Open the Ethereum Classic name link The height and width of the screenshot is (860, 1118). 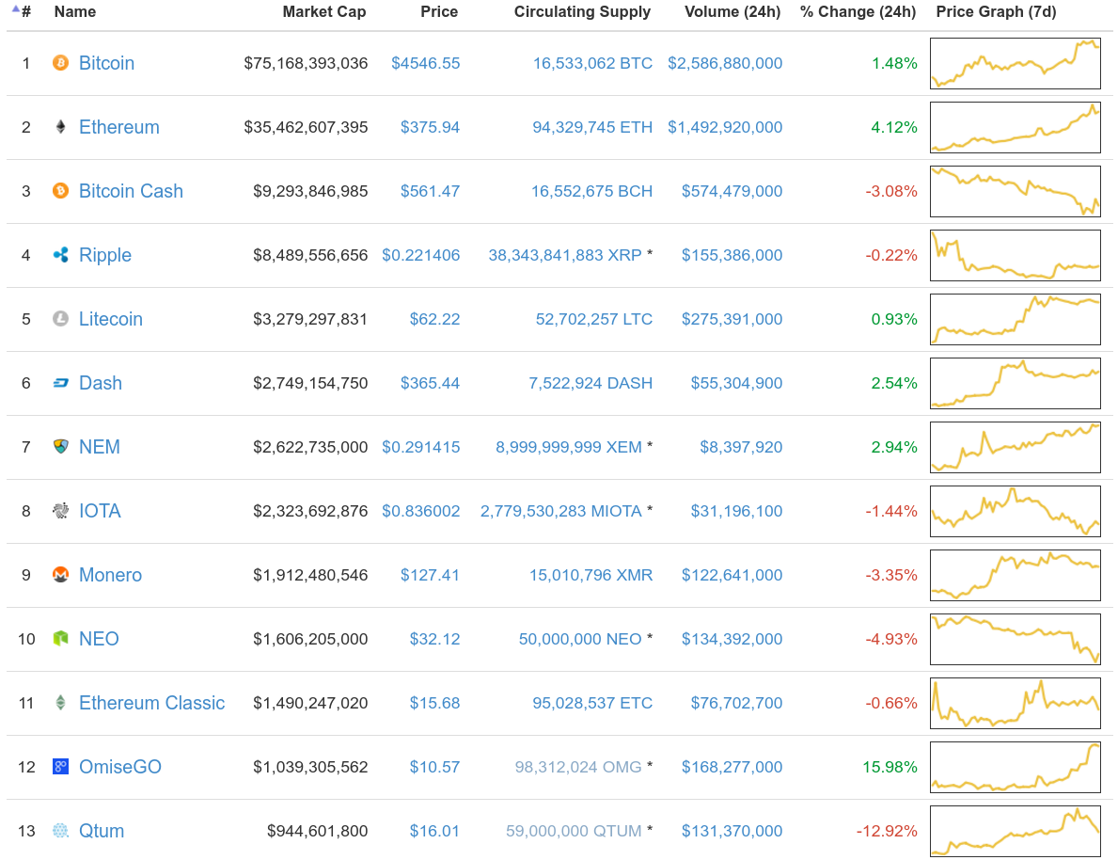click(151, 702)
